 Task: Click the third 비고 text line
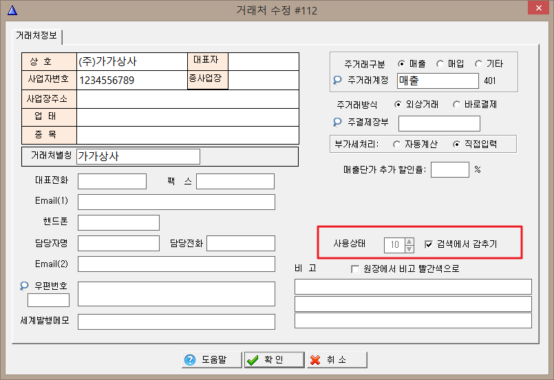point(413,321)
